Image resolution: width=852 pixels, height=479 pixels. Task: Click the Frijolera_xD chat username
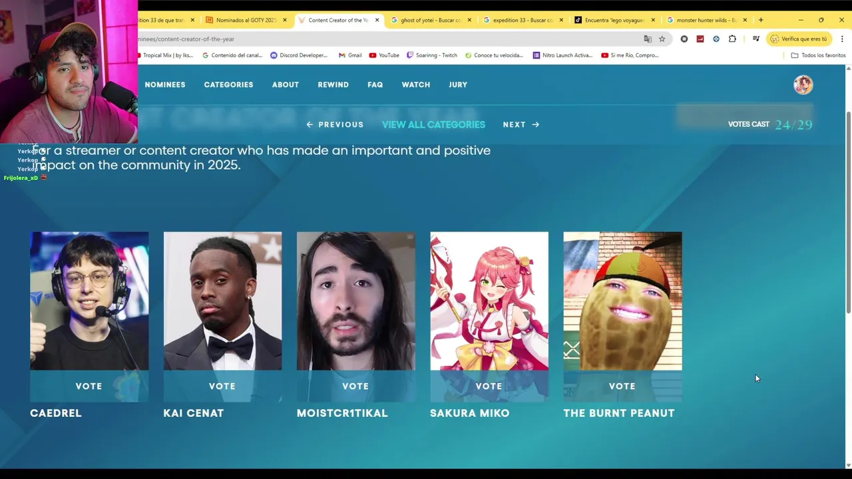(21, 178)
